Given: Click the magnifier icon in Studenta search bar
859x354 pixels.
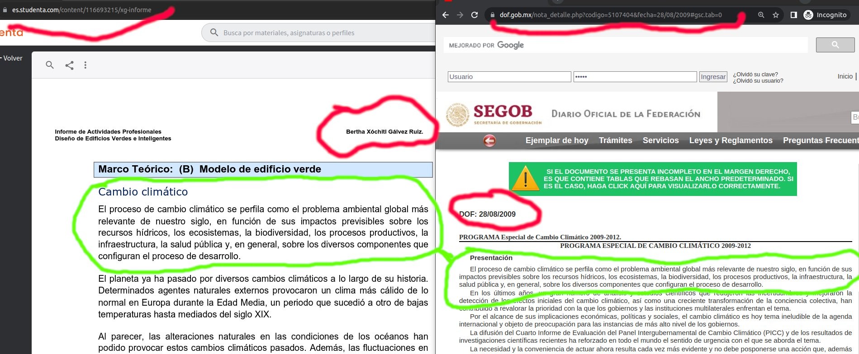Looking at the screenshot, I should [214, 33].
